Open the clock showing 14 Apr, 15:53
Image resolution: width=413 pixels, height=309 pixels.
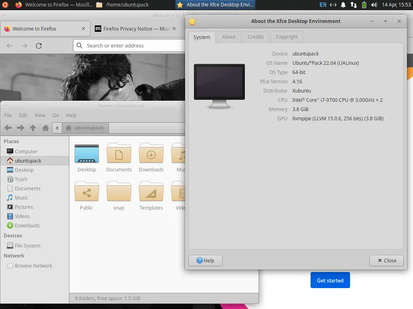click(396, 4)
